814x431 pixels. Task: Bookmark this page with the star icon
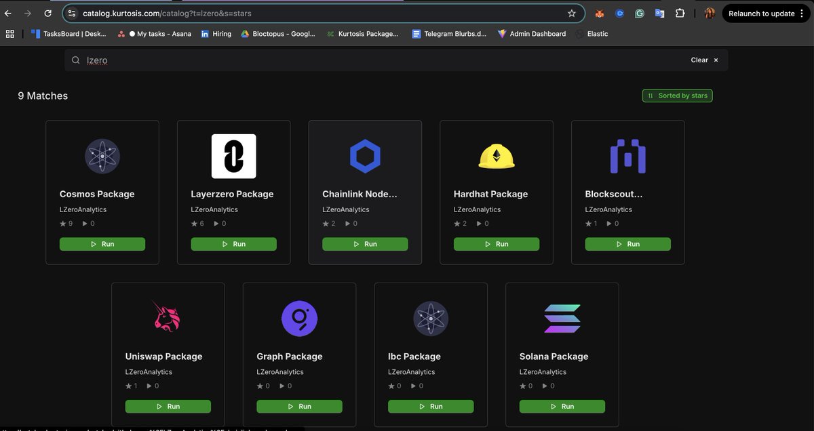572,13
